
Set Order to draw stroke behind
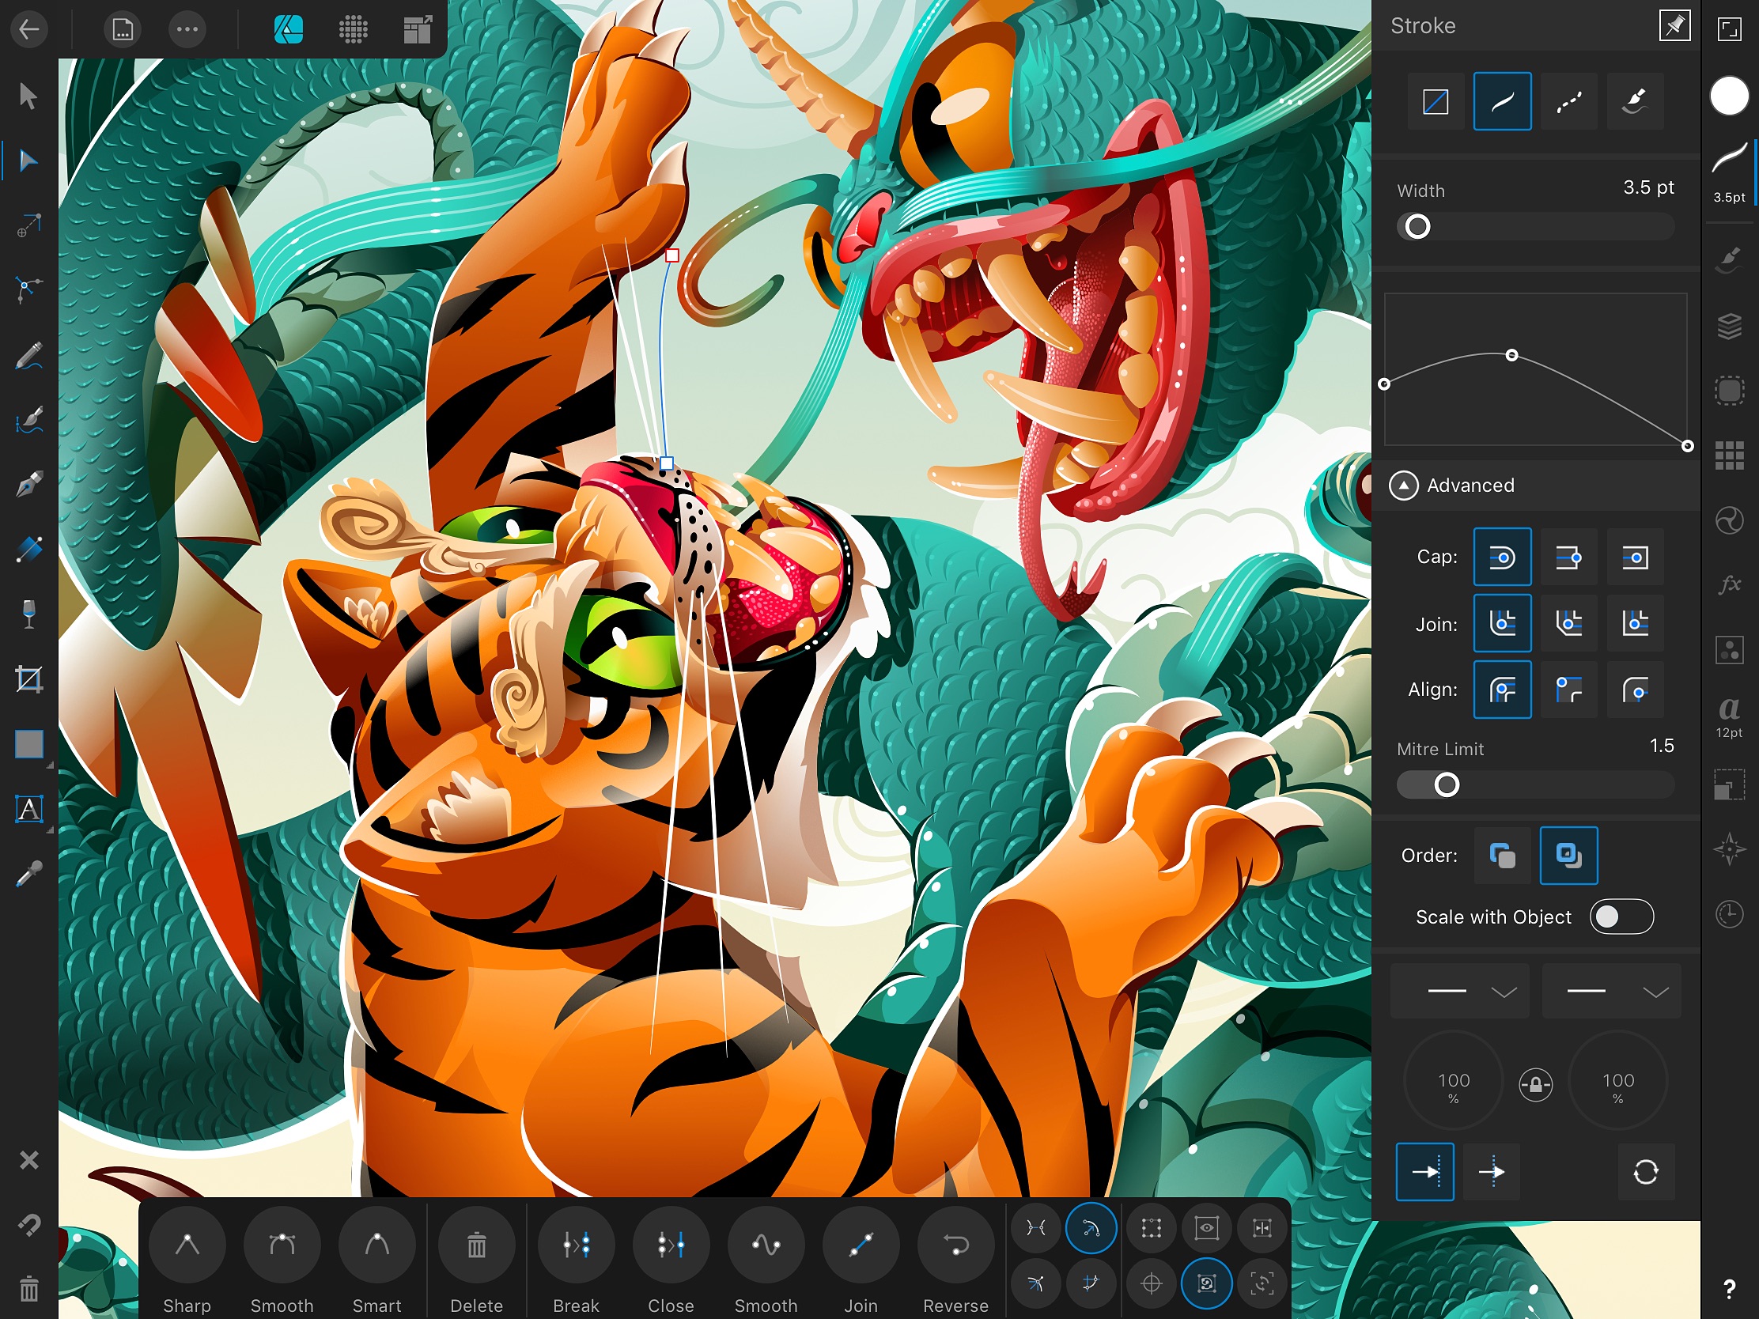(1502, 856)
